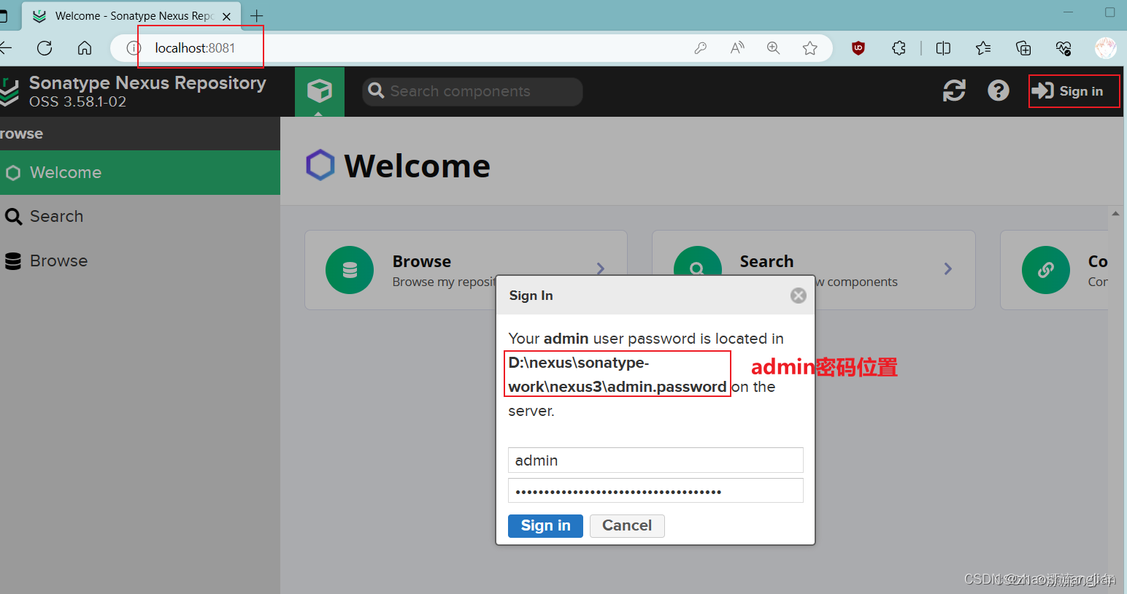Open the uBlock Origin extension icon
Viewport: 1127px width, 594px height.
click(x=858, y=48)
